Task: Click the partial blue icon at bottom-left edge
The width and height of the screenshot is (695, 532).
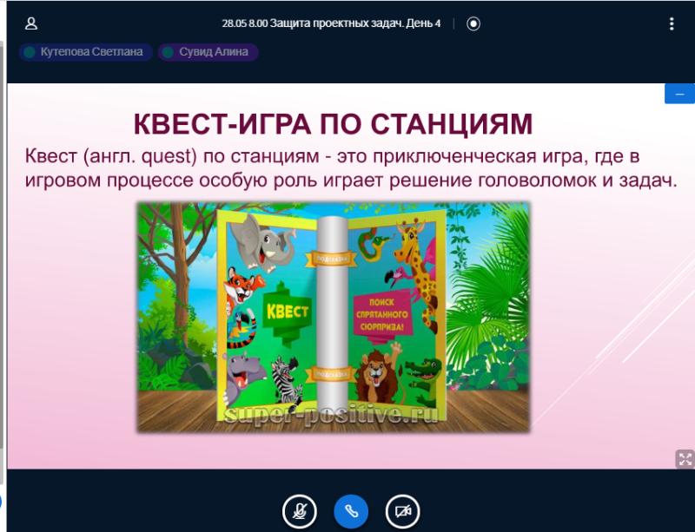Action: [x=2, y=502]
